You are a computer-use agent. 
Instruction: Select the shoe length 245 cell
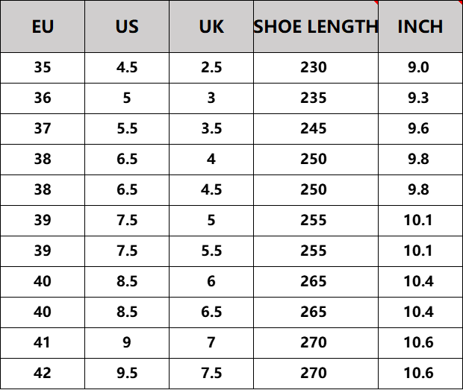coord(314,129)
